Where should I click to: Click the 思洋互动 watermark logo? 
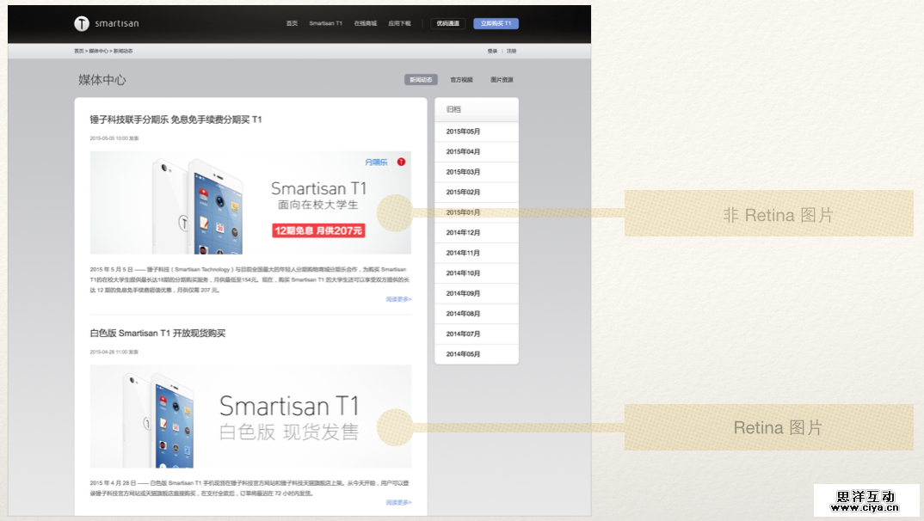pyautogui.click(x=866, y=500)
